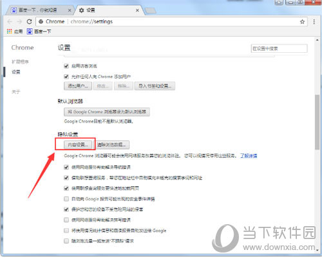
Task: Go to 扩展程序 in the sidebar
Action: click(x=20, y=62)
